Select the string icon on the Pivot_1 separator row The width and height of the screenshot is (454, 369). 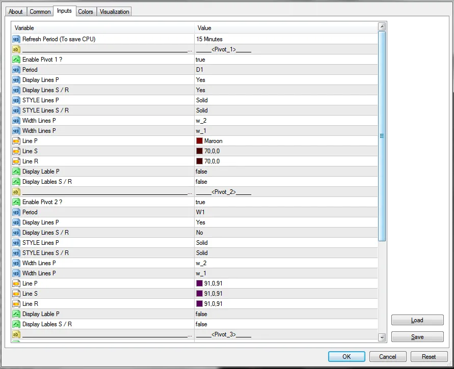coord(16,49)
